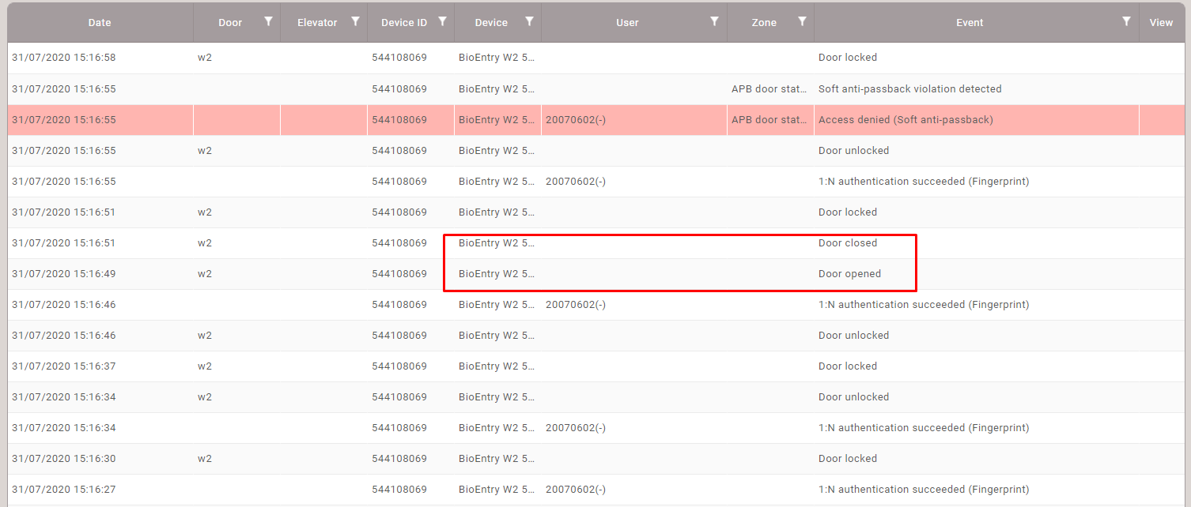Select the 15:16:58 Door locked entry date
Screen dimensions: 1191x507
pos(64,58)
